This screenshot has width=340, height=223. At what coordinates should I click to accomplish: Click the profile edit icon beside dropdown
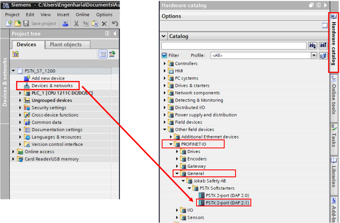click(323, 55)
